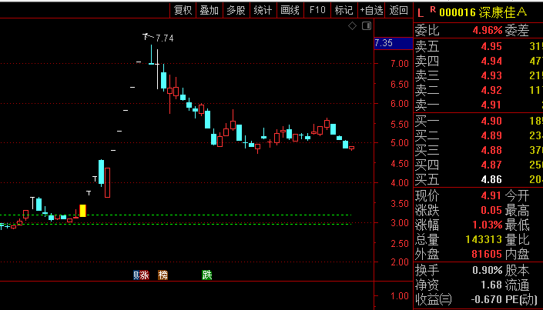Select the 多股 multi-stock view
The width and height of the screenshot is (543, 310).
click(x=236, y=10)
